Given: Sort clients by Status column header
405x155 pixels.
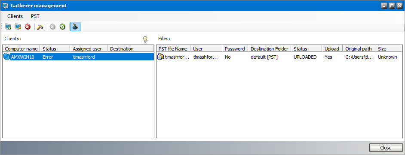Looking at the screenshot, I should coord(55,48).
